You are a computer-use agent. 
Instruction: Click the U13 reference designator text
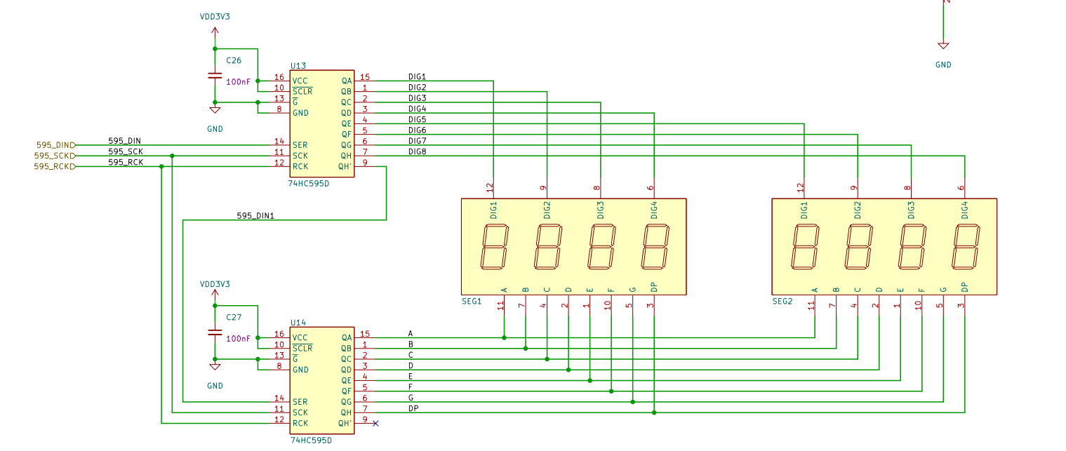(x=298, y=65)
